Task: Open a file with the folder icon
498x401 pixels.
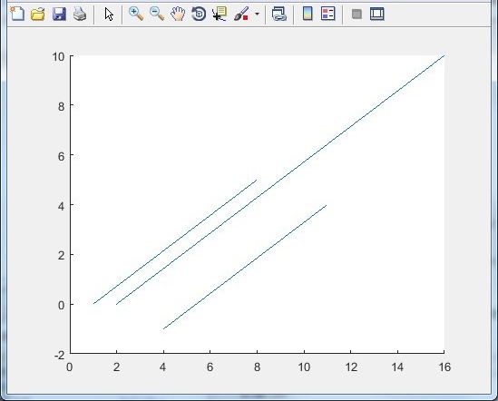Action: point(38,14)
